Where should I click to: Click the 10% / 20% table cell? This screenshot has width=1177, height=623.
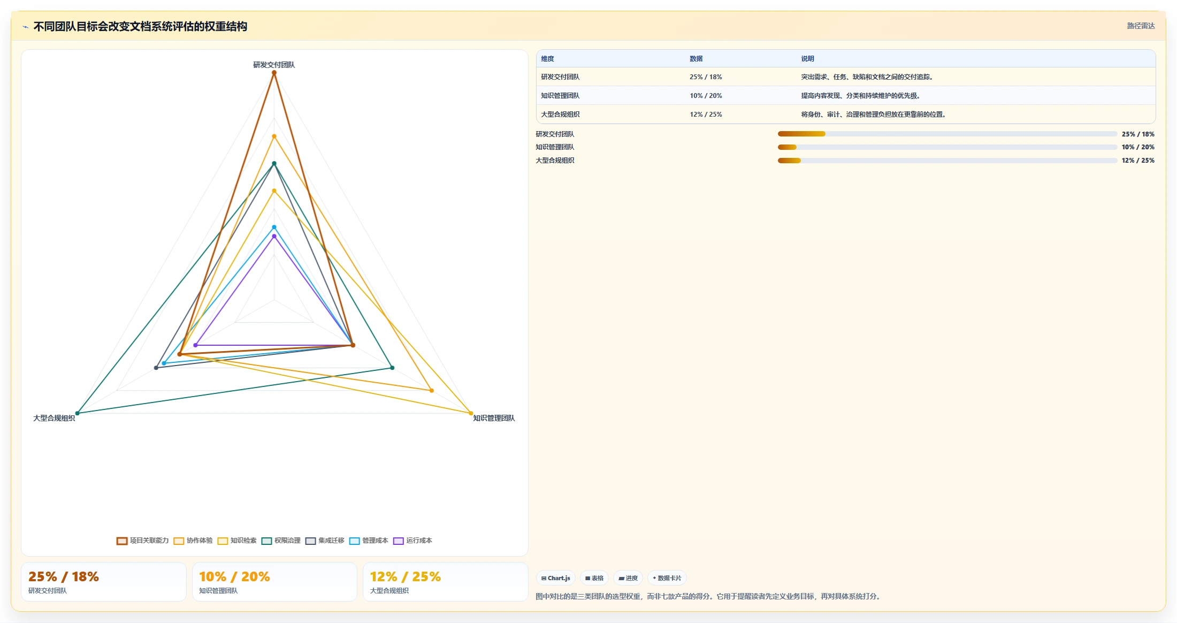coord(706,96)
